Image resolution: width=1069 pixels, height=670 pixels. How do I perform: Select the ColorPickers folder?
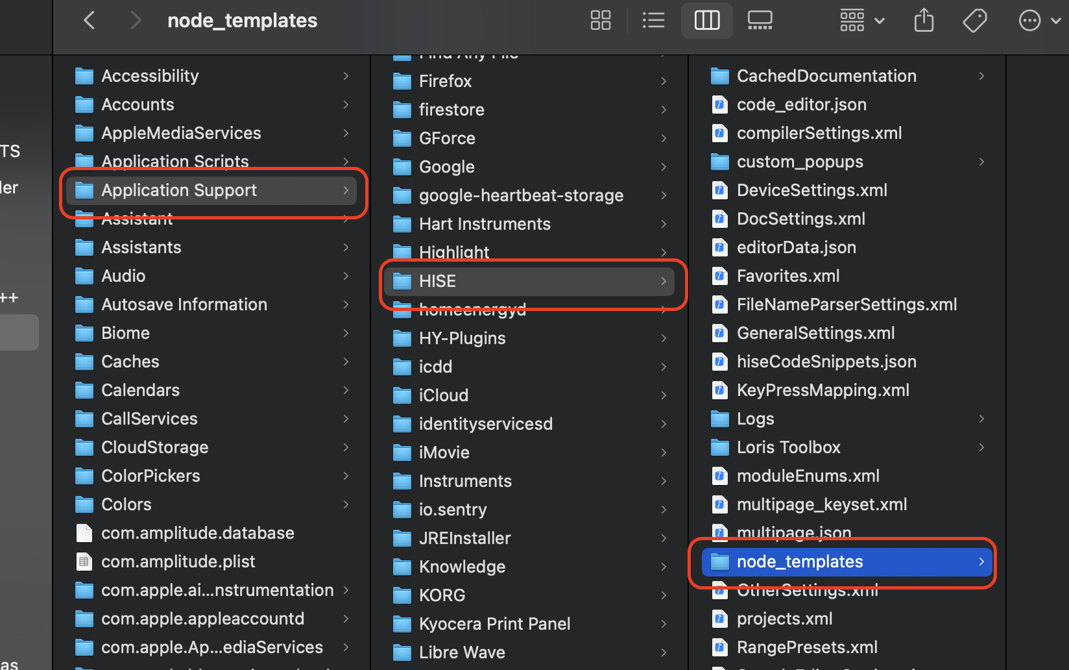pos(211,476)
